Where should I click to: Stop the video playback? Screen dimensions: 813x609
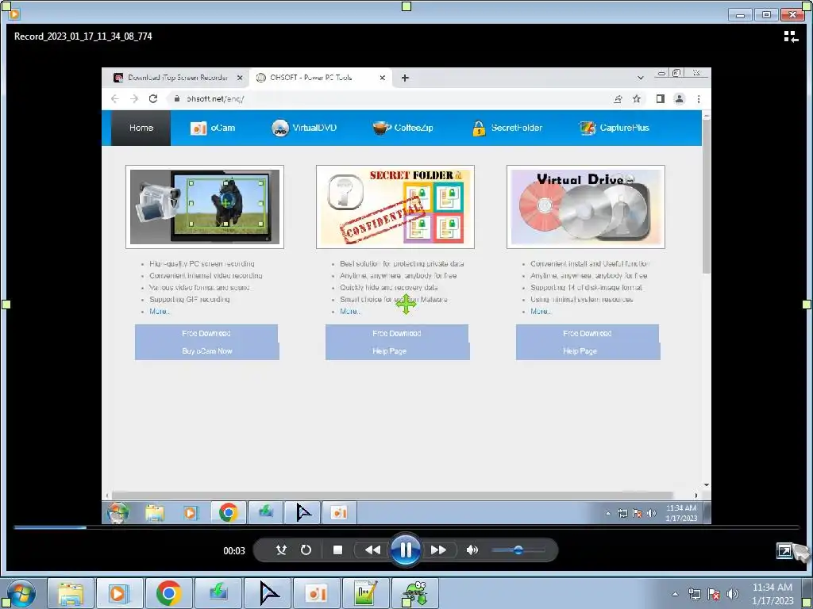(x=337, y=550)
